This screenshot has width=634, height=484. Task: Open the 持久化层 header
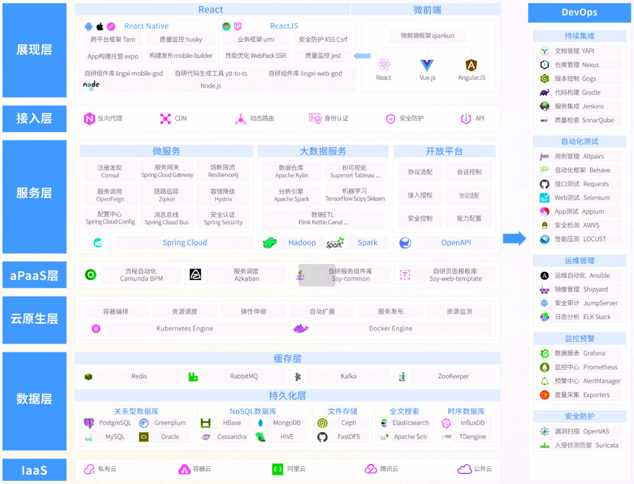click(288, 396)
